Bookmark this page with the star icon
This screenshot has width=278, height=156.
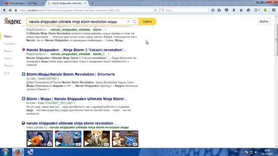click(213, 10)
